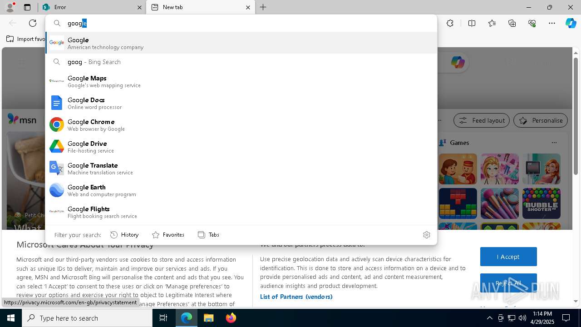Image resolution: width=581 pixels, height=327 pixels.
Task: Choose the Google Maps suggestion
Action: tap(241, 81)
